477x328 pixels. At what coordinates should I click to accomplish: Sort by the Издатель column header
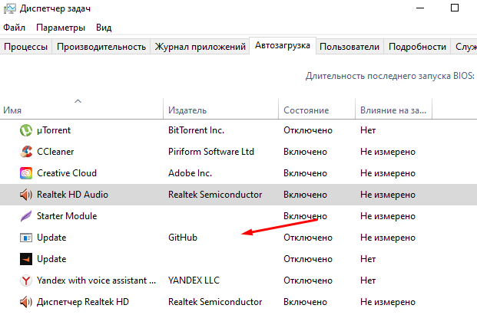point(187,110)
